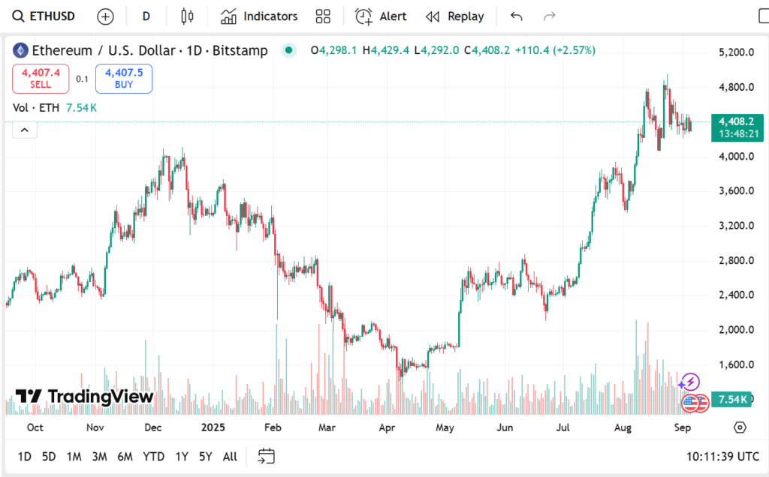The width and height of the screenshot is (769, 477).
Task: Click the purple lightning bolt icon
Action: (x=690, y=382)
